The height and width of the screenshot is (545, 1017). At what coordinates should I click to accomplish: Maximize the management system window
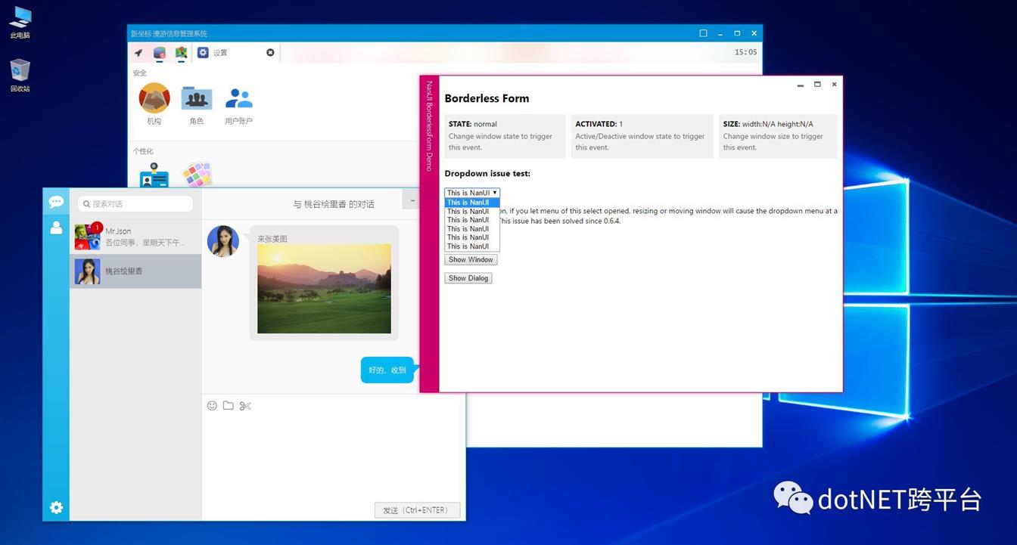pyautogui.click(x=737, y=33)
